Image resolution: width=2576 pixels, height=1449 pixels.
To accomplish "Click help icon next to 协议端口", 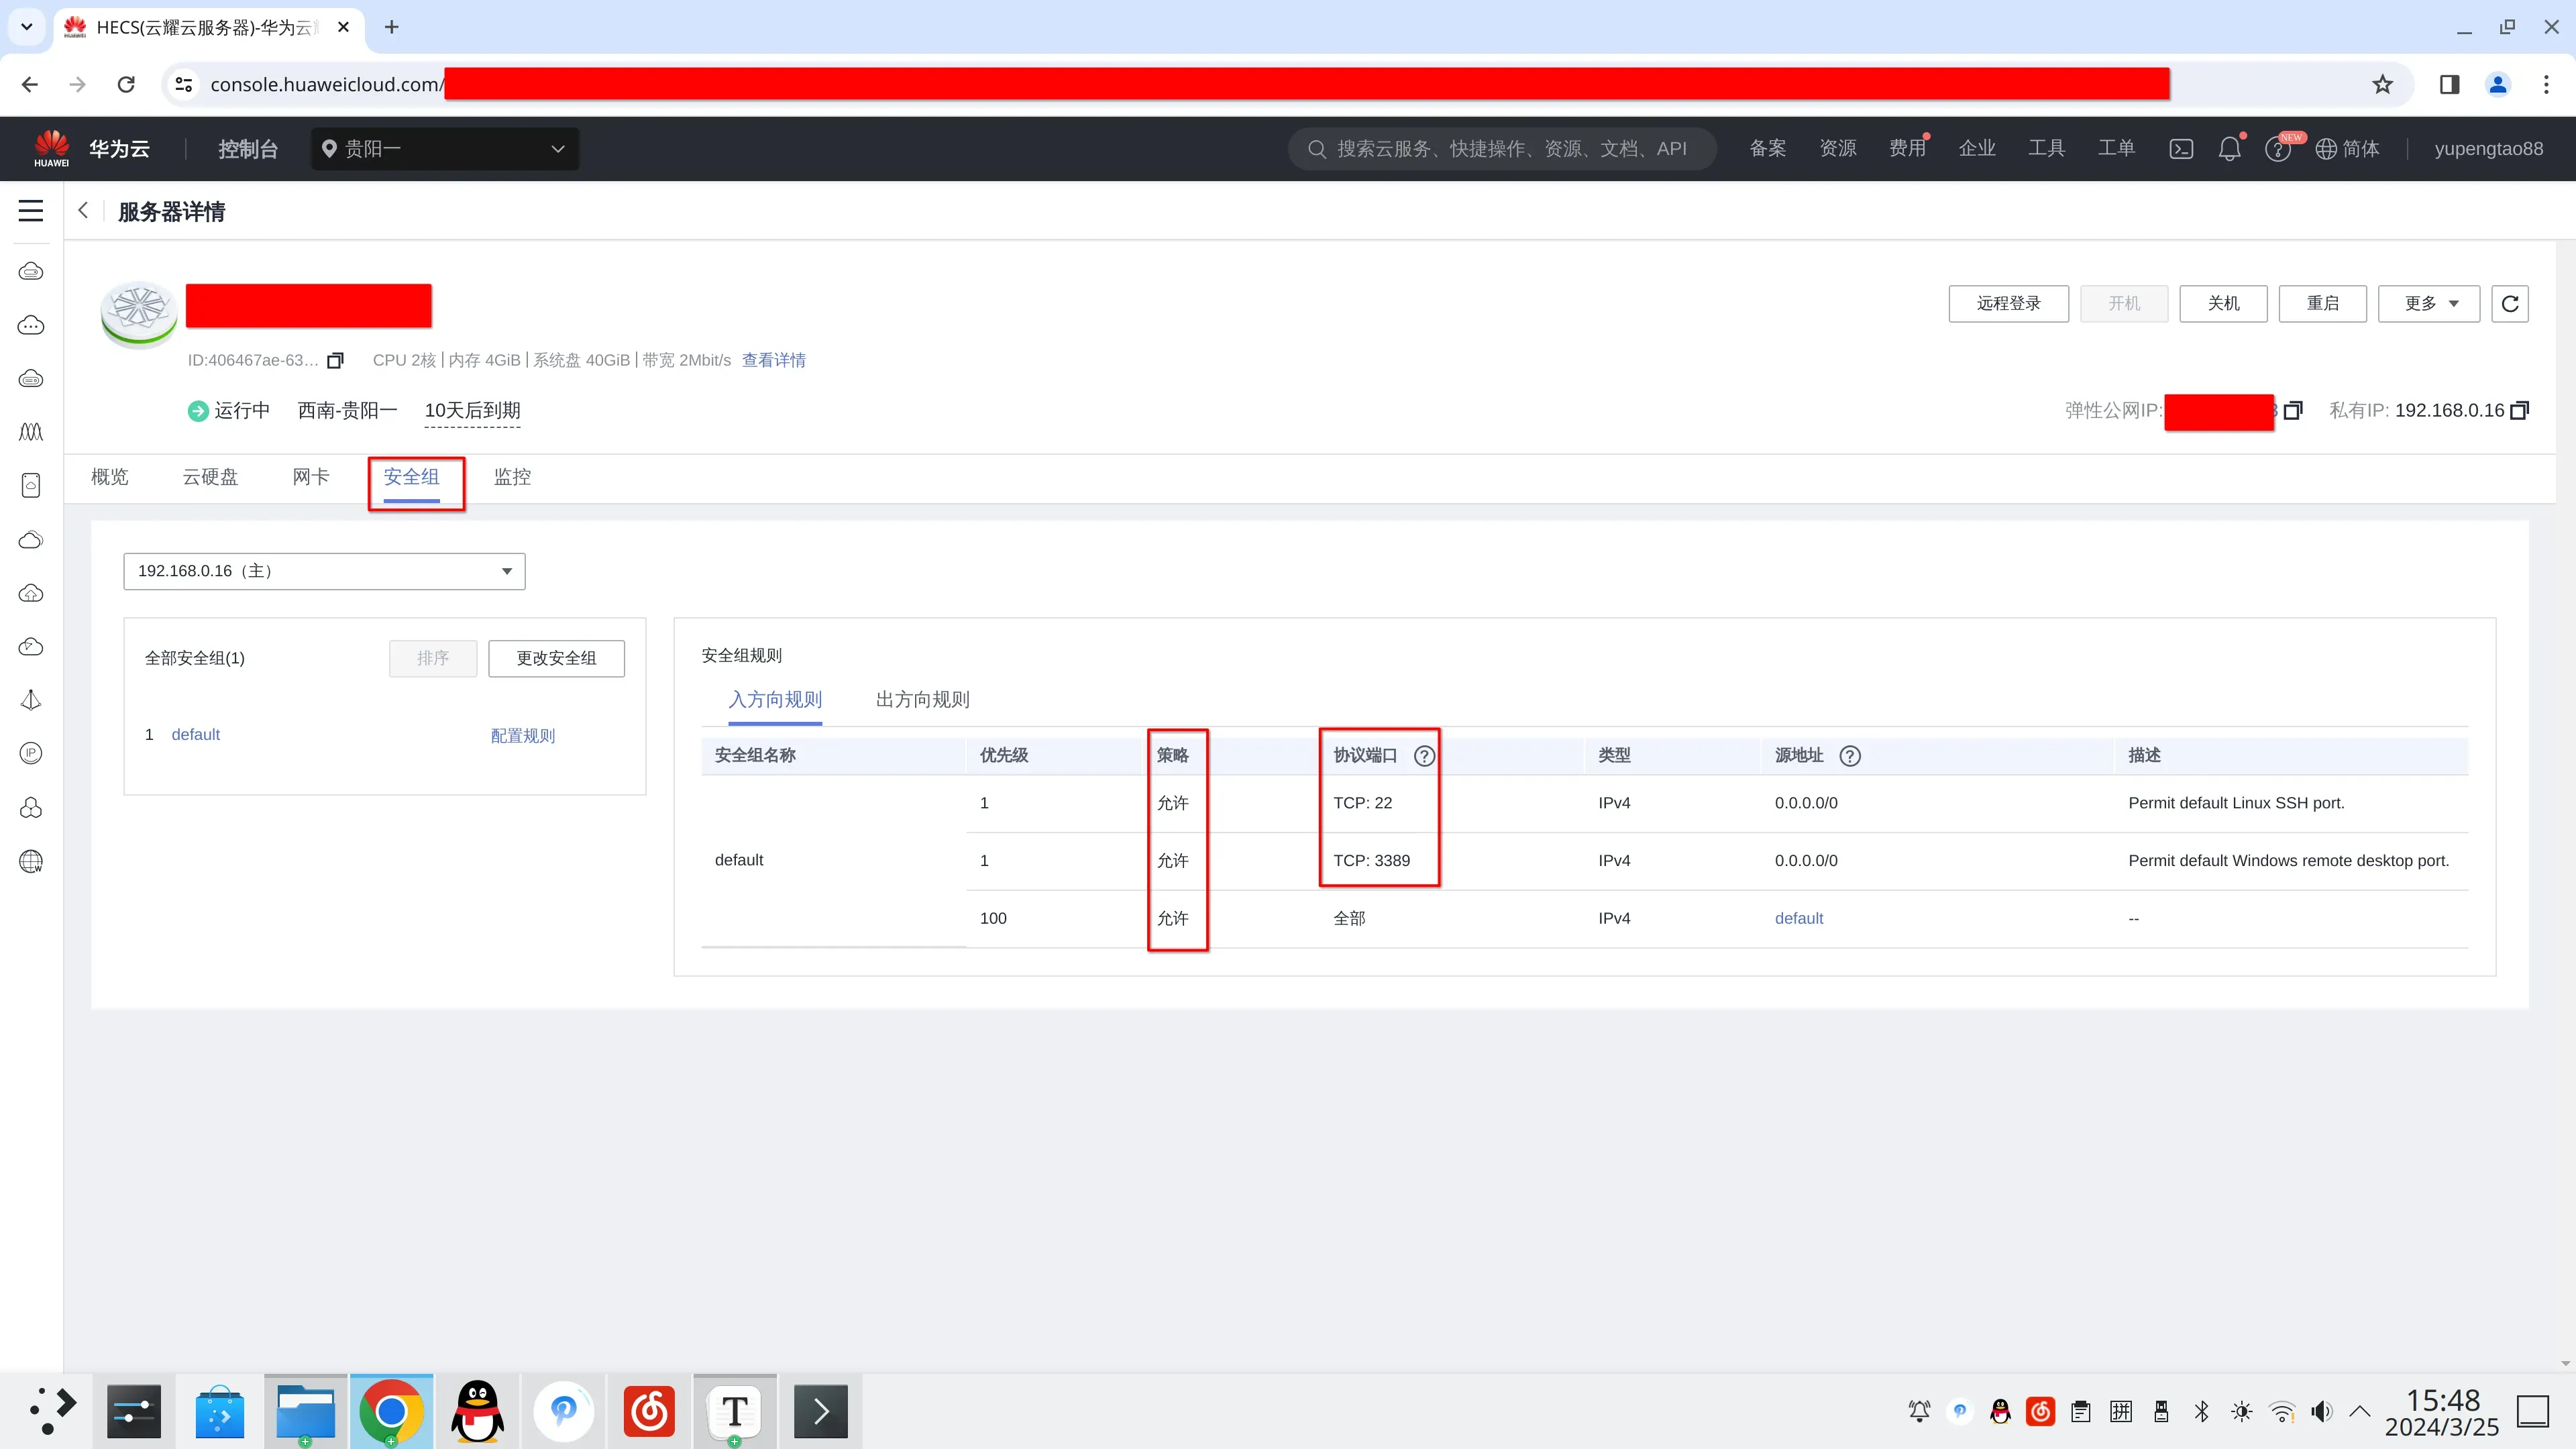I will 1424,756.
